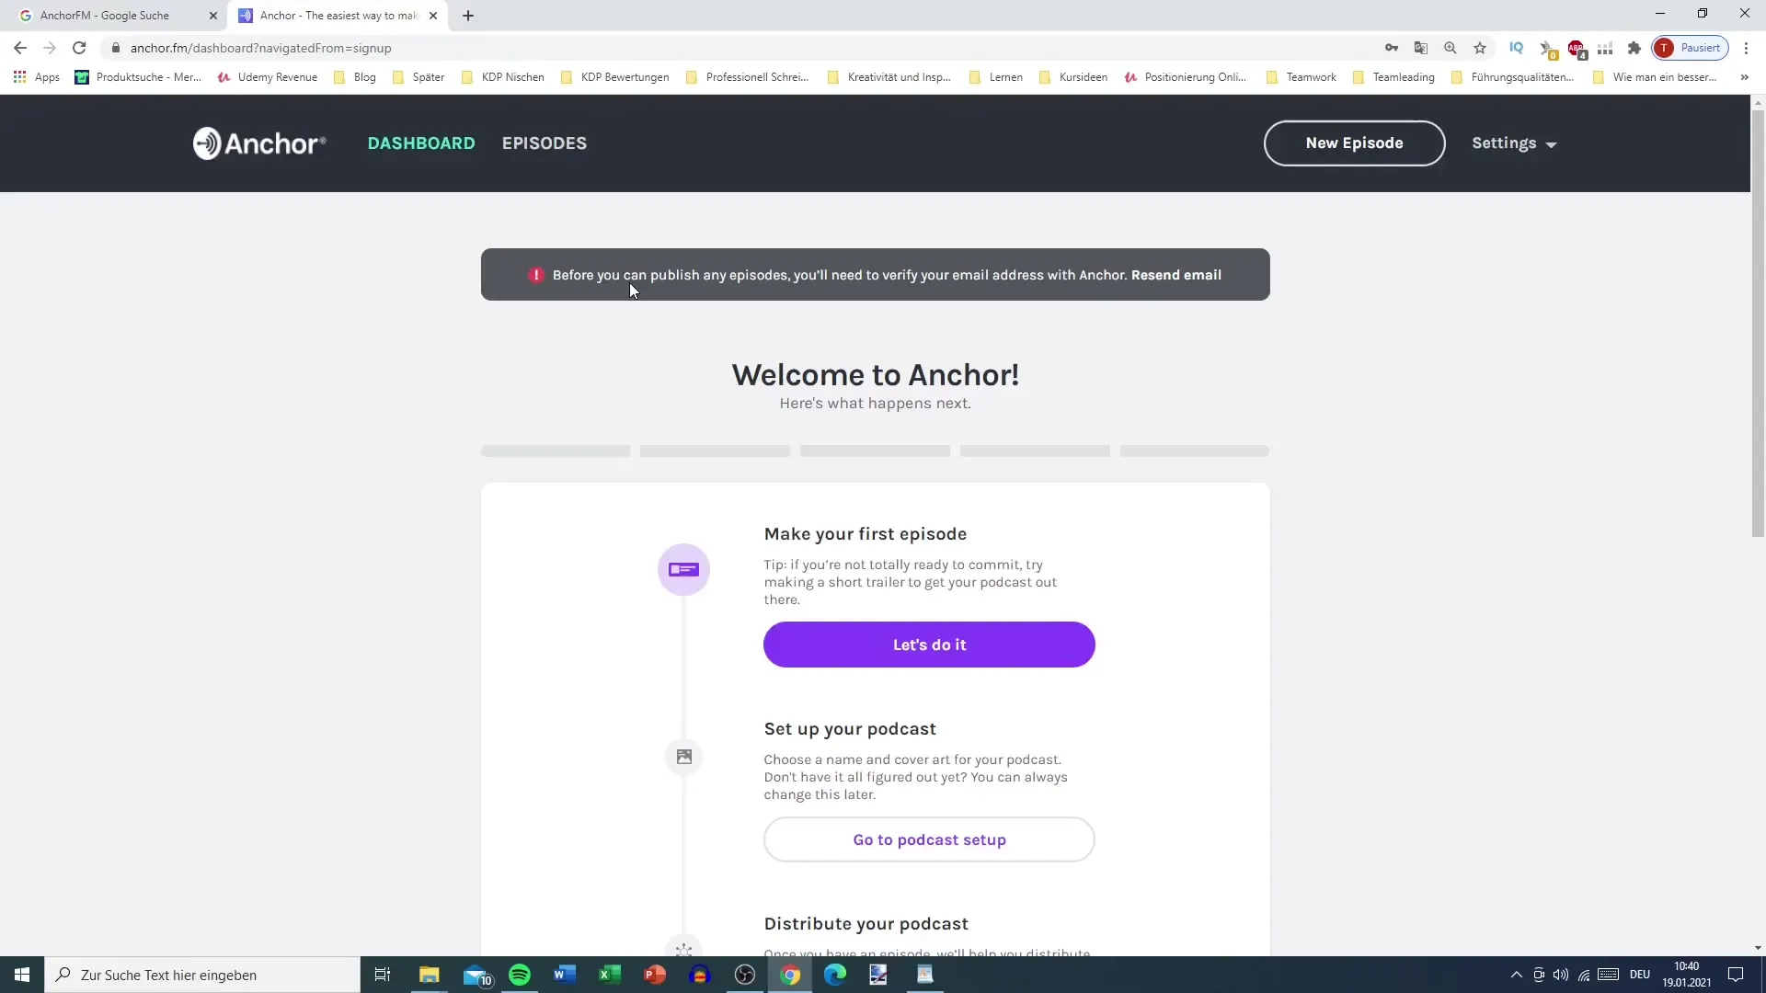The image size is (1766, 993).
Task: Open the Produktsuche bookmark
Action: coord(138,77)
